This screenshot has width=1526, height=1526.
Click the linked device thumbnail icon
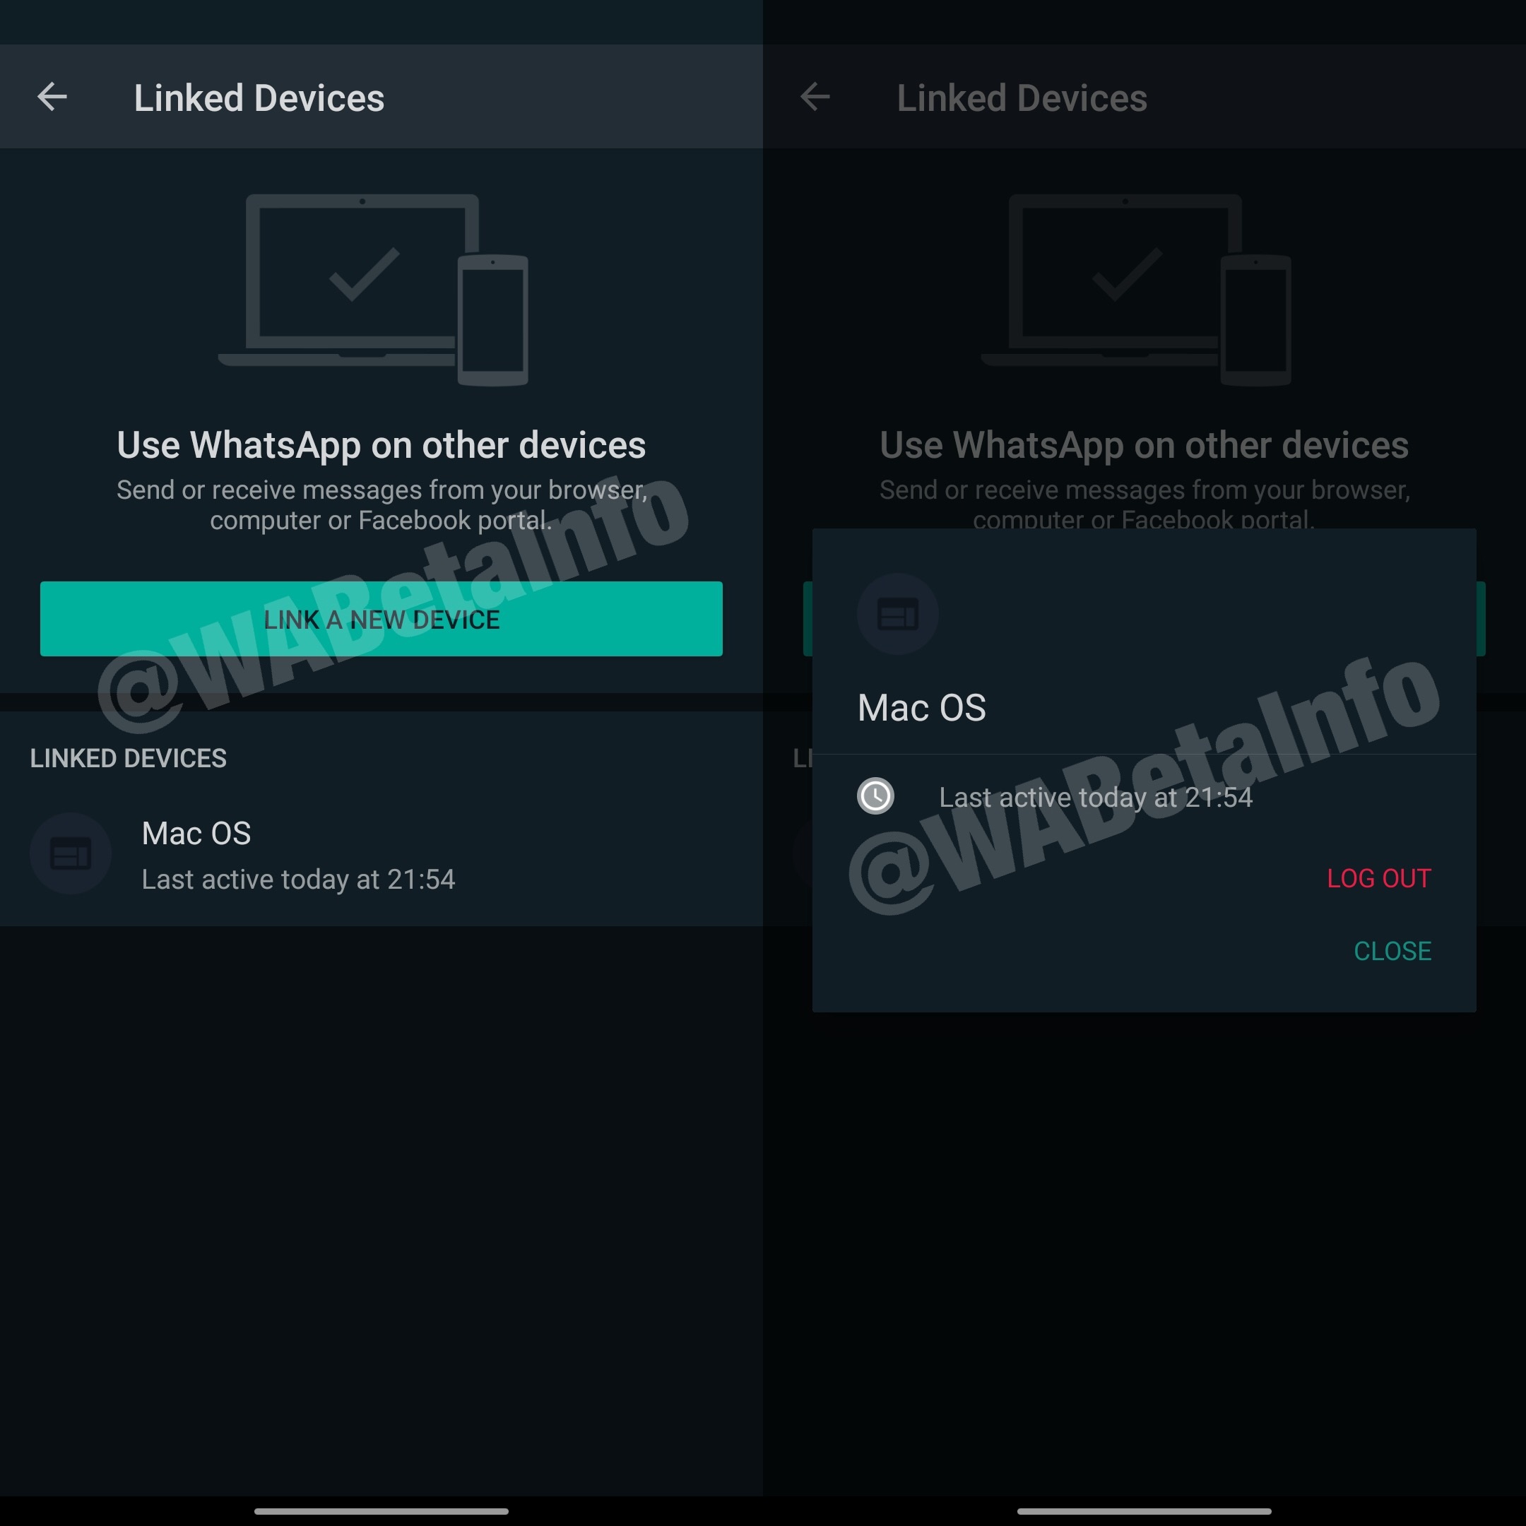tap(66, 850)
